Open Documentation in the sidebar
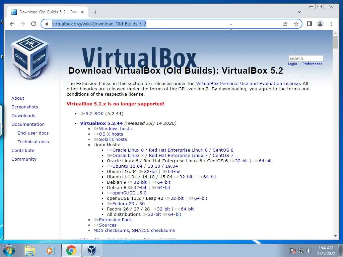 point(28,124)
